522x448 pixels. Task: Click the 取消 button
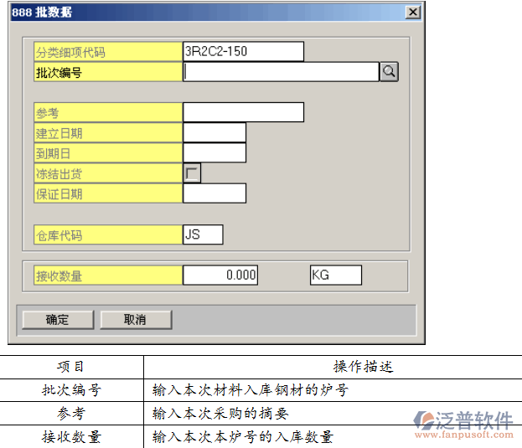pos(136,320)
